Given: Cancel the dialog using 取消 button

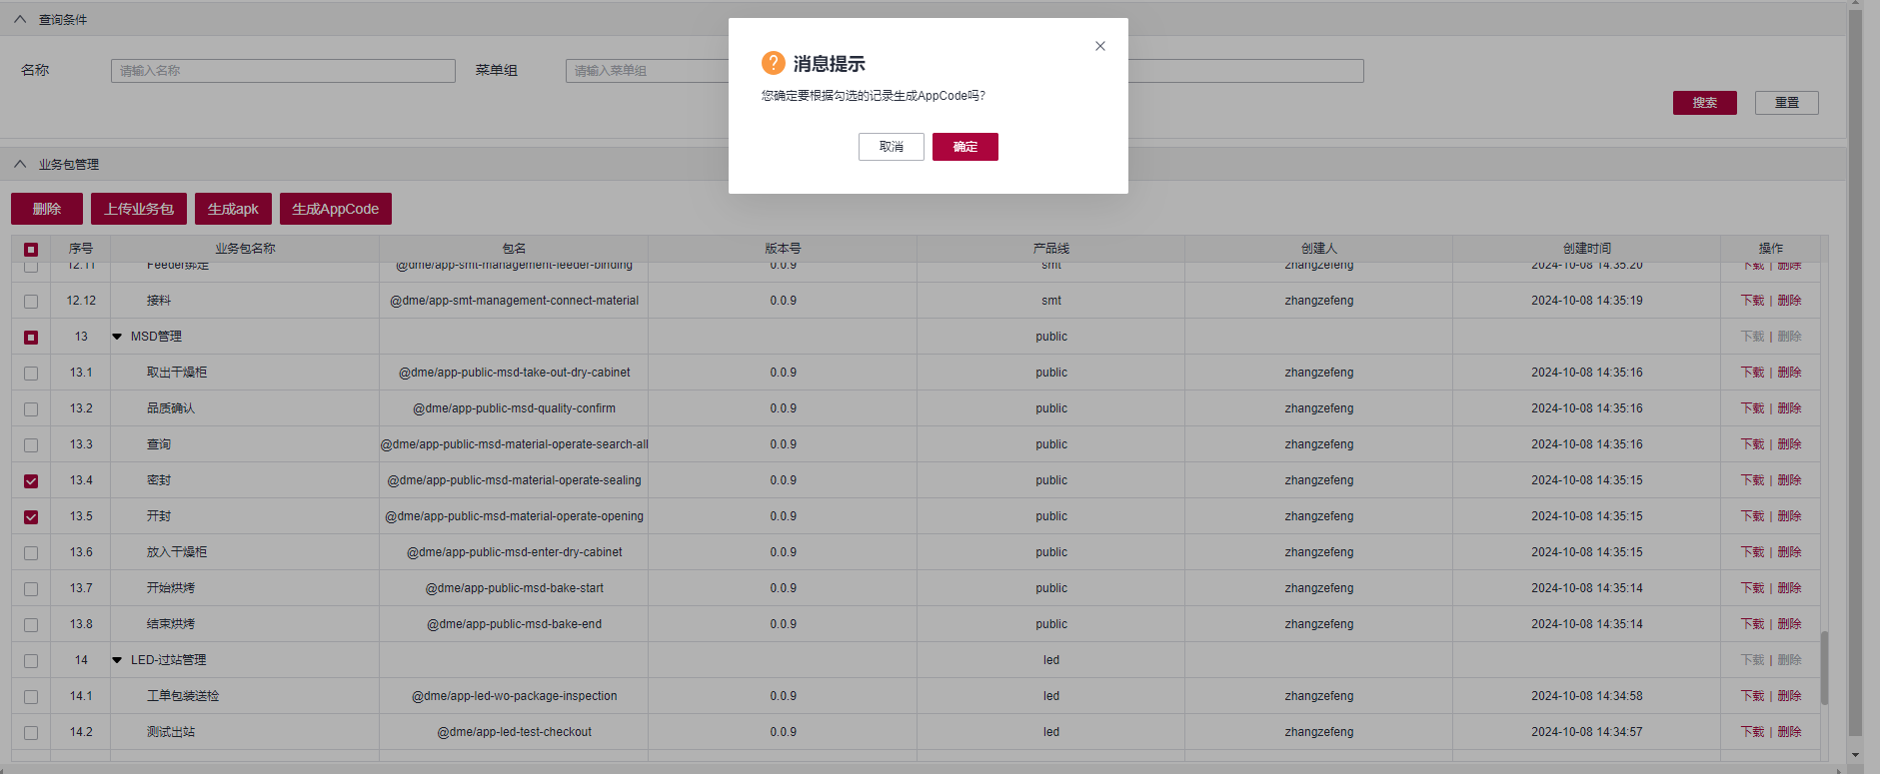Looking at the screenshot, I should click(x=891, y=147).
